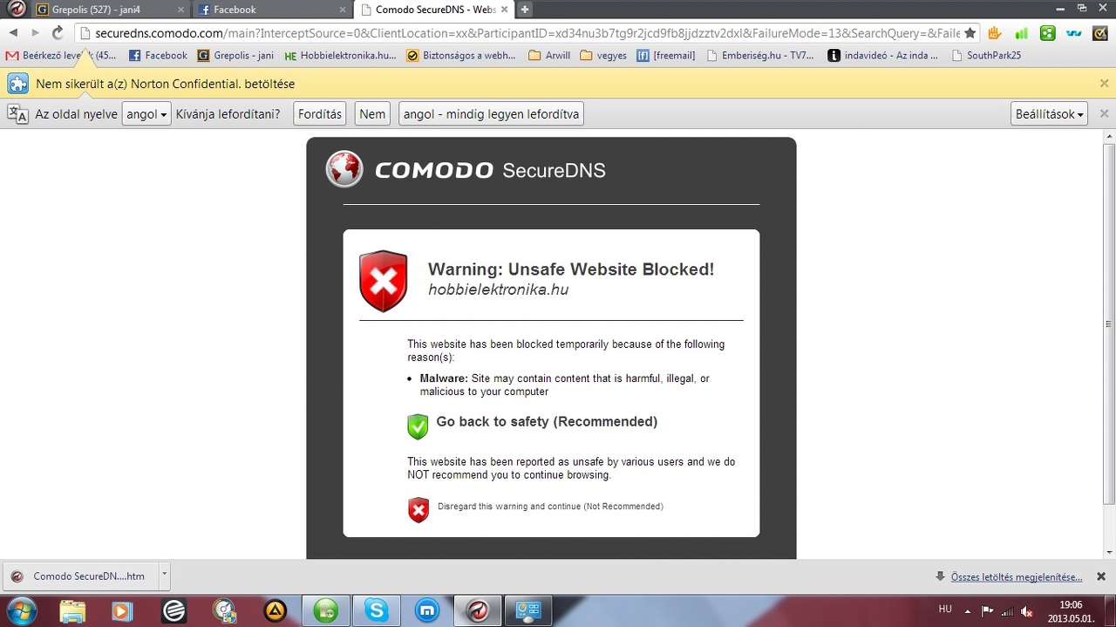
Task: Open Facebook bookmark in bookmarks bar
Action: (x=158, y=55)
